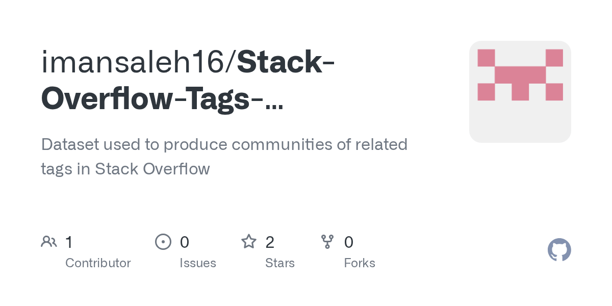Viewport: 612px width, 306px height.
Task: Select the Contributor label
Action: [98, 263]
